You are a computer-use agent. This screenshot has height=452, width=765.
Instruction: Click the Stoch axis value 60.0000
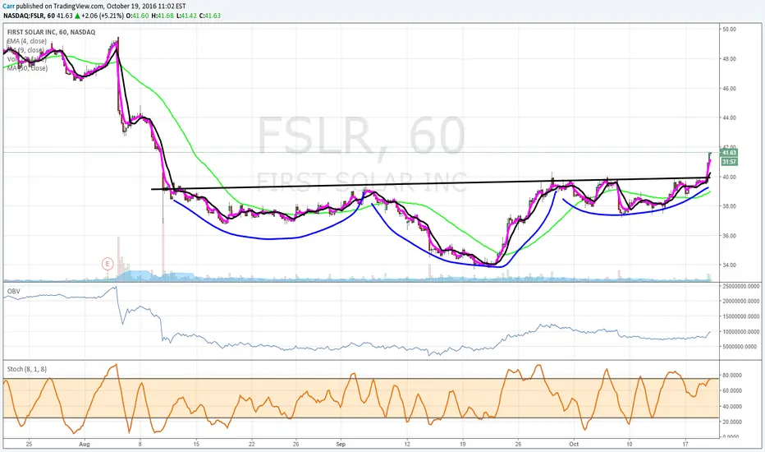click(x=732, y=390)
